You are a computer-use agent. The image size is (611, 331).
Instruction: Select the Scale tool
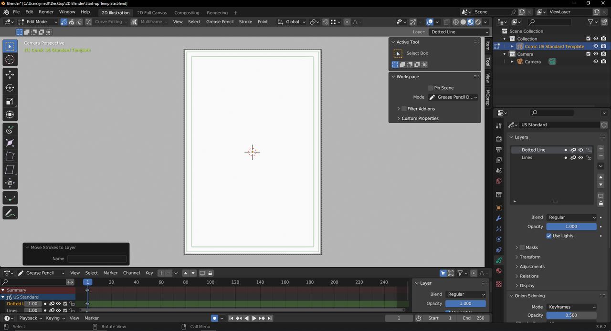(x=10, y=101)
